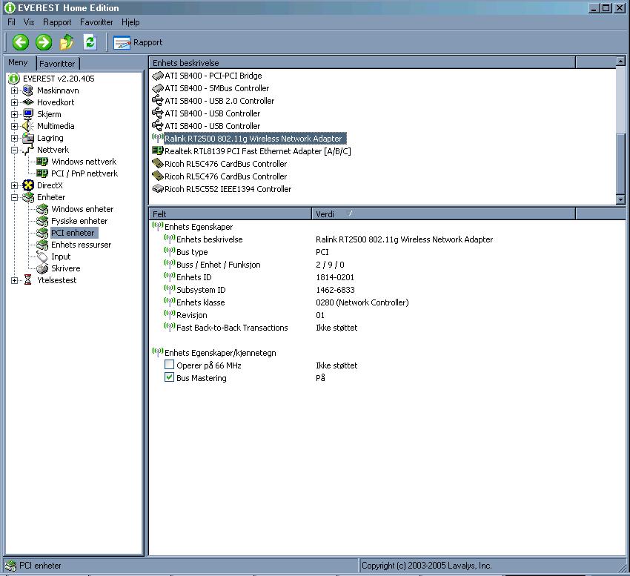Click the 0280 (Network Controller) value
Viewport: 630px width, 576px height.
pyautogui.click(x=362, y=302)
